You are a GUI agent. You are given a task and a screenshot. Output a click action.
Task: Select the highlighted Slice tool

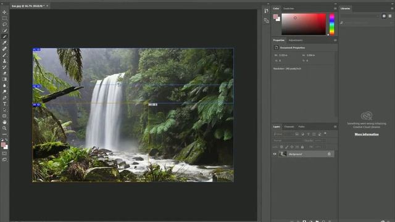(x=4, y=36)
